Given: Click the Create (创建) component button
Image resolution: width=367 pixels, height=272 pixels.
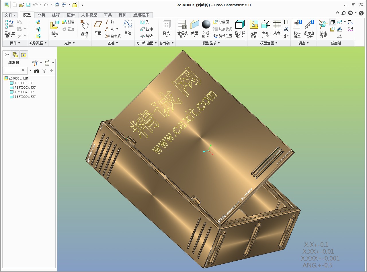Looking at the screenshot, I should point(68,22).
